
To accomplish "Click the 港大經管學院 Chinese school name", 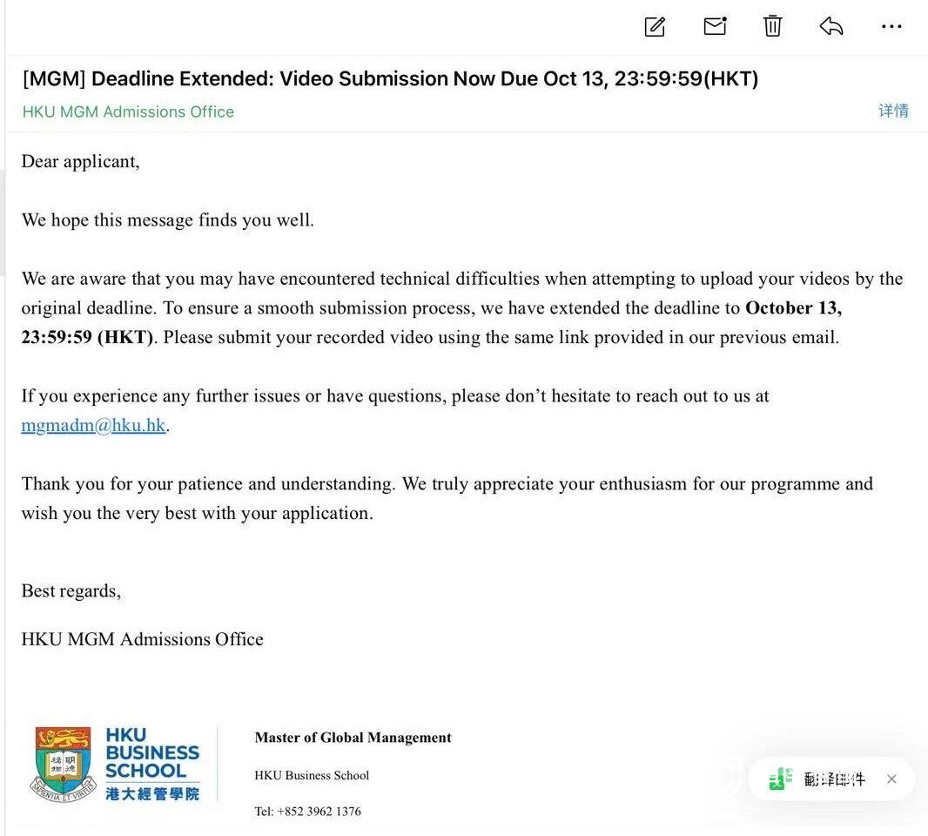I will point(151,793).
